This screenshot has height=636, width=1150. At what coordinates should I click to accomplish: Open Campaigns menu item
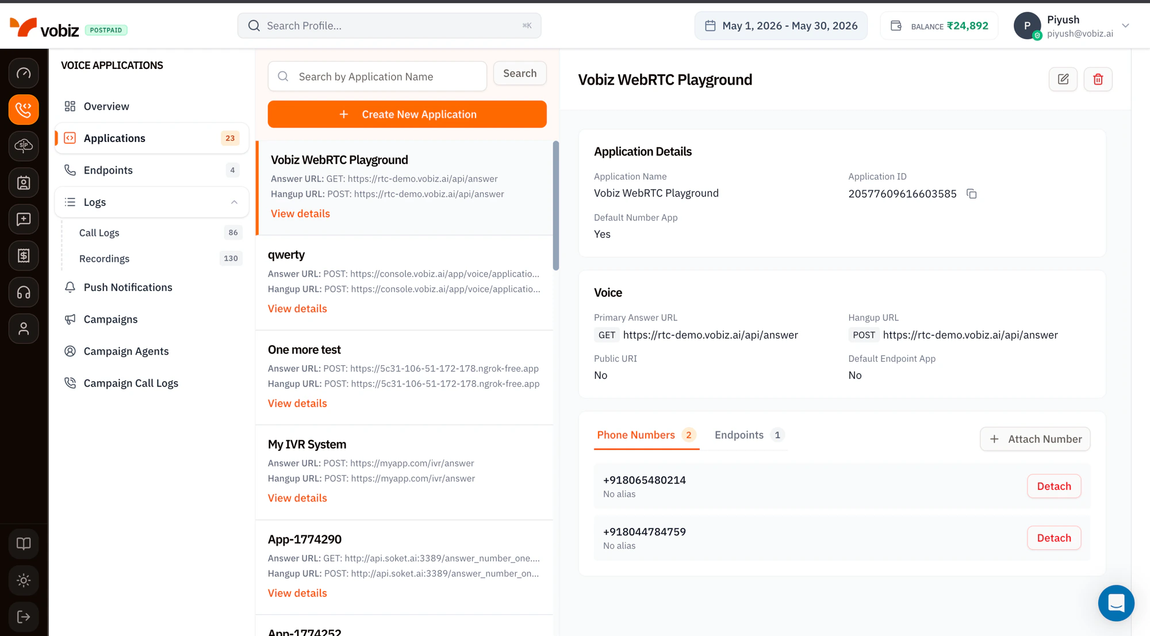[152, 319]
